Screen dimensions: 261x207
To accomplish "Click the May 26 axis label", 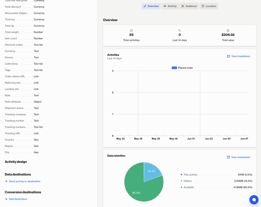I will (x=138, y=139).
